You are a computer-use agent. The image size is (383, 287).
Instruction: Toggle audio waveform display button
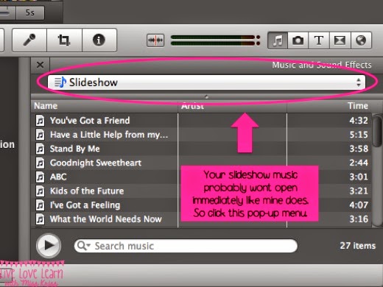155,40
